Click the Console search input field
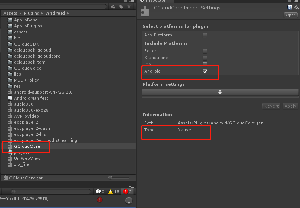The image size is (300, 208). pos(50,191)
